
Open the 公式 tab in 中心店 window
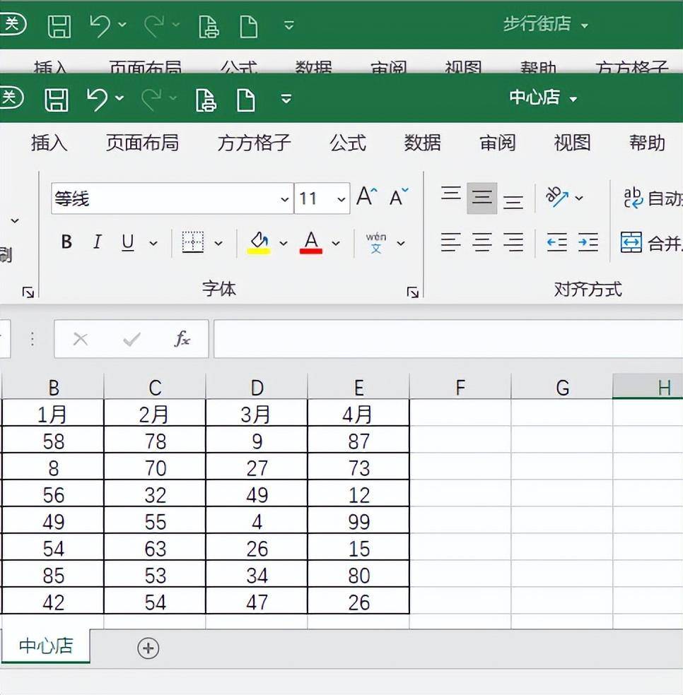[347, 143]
